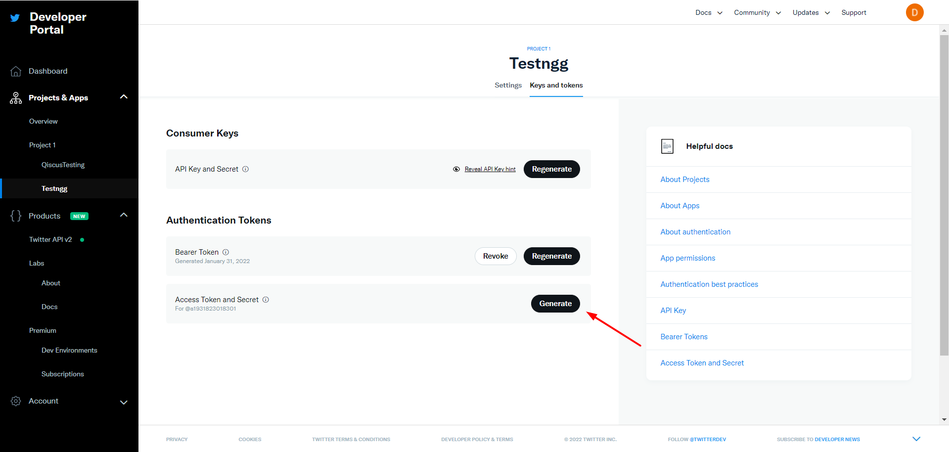Open info icon beside API Key and Secret
Image resolution: width=949 pixels, height=452 pixels.
click(x=245, y=169)
